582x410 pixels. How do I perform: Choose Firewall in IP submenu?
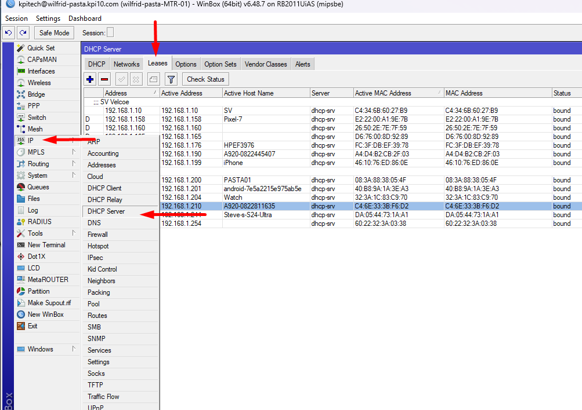point(120,235)
